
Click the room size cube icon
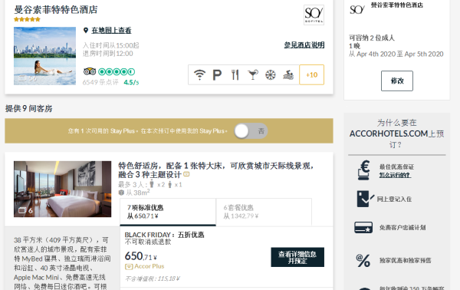coord(121,193)
